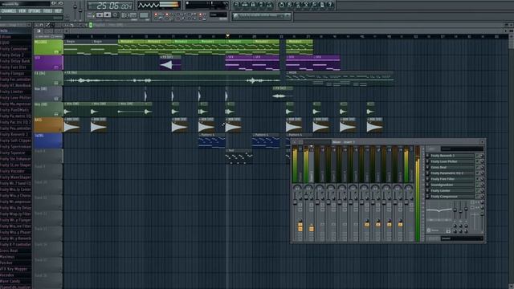Show the Browser via shortcut icon
514x289 pixels.
click(261, 5)
